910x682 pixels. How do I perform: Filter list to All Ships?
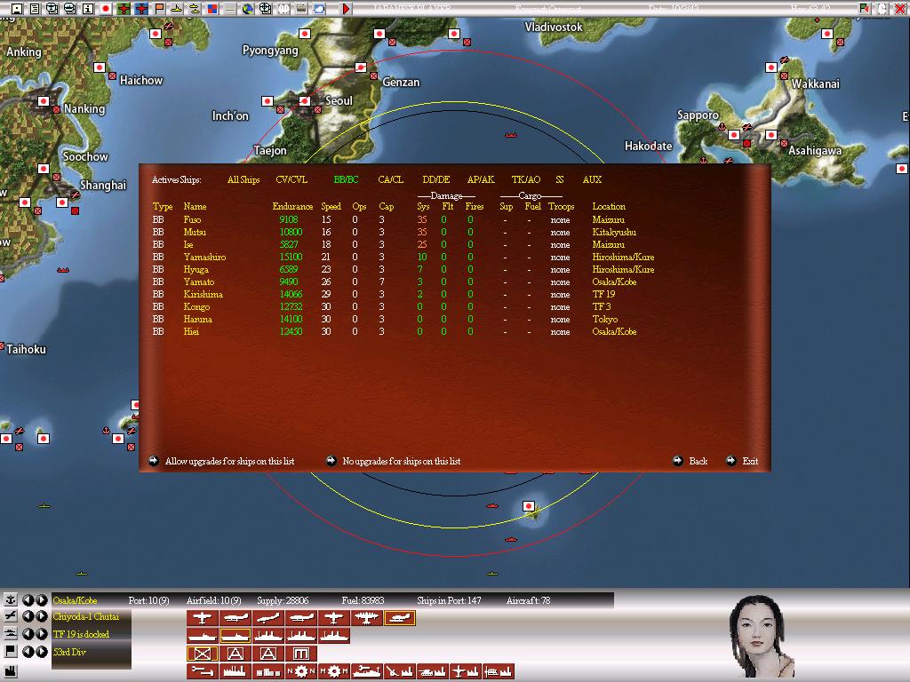[x=243, y=179]
